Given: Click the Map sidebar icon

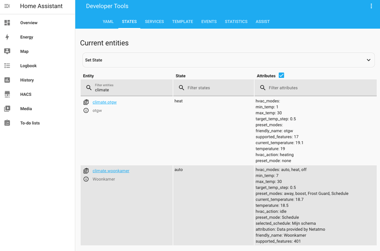Looking at the screenshot, I should click(7, 51).
